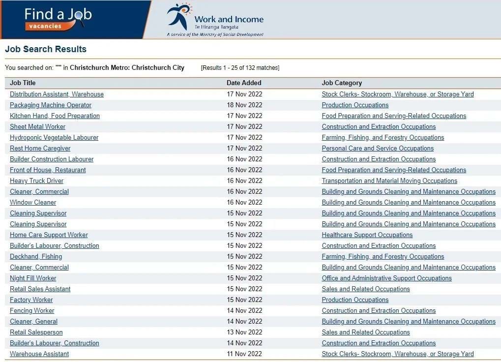
Task: Open Stock Clerks category for Distribution Assistant
Action: pyautogui.click(x=397, y=94)
